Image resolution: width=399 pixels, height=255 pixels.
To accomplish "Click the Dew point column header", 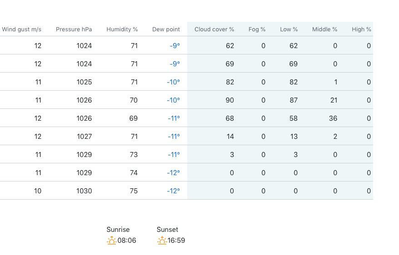I will tap(166, 29).
